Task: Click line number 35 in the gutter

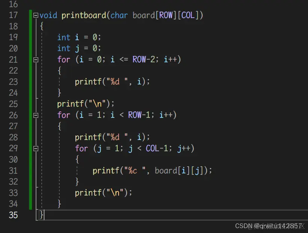Action: [x=14, y=215]
